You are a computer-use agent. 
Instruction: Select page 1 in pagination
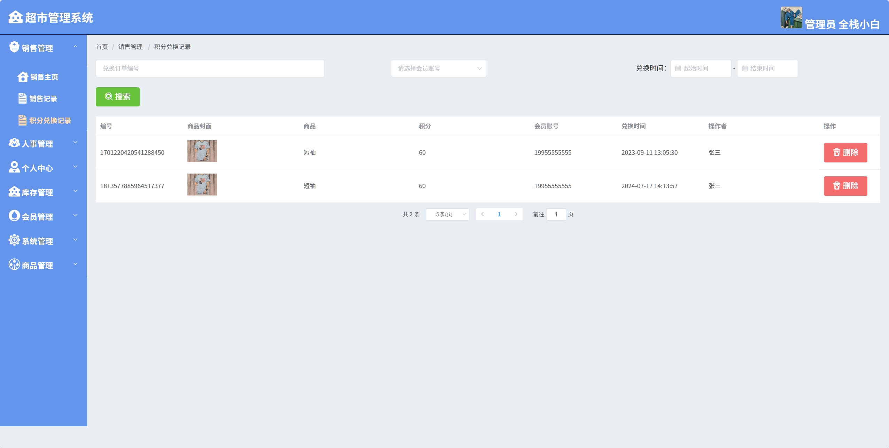[499, 214]
